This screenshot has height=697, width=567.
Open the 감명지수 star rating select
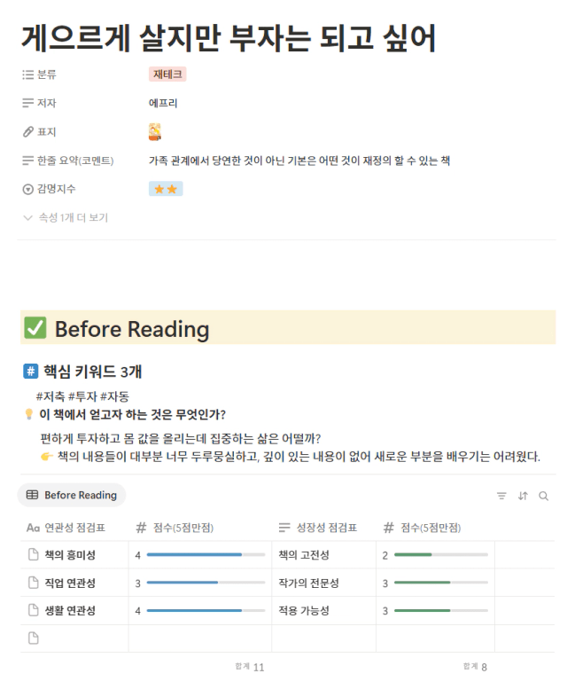pyautogui.click(x=166, y=189)
